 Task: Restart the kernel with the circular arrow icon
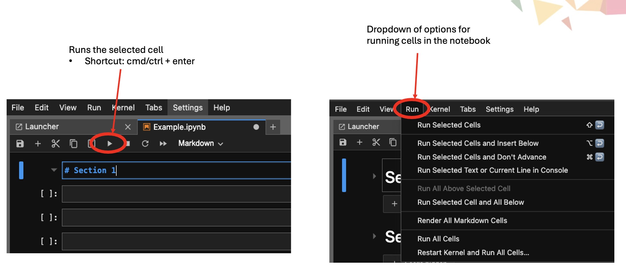tap(145, 144)
